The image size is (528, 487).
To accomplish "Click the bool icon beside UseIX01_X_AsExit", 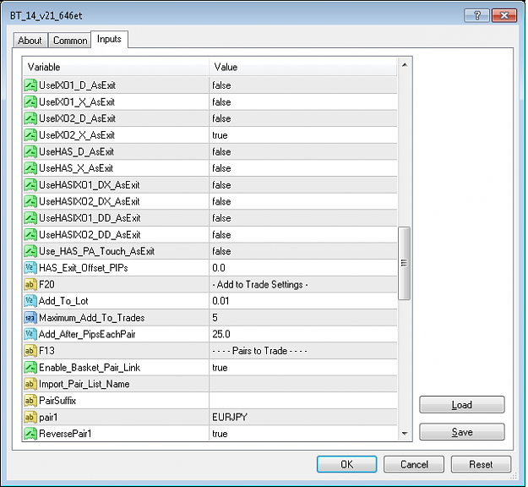I will (x=30, y=101).
